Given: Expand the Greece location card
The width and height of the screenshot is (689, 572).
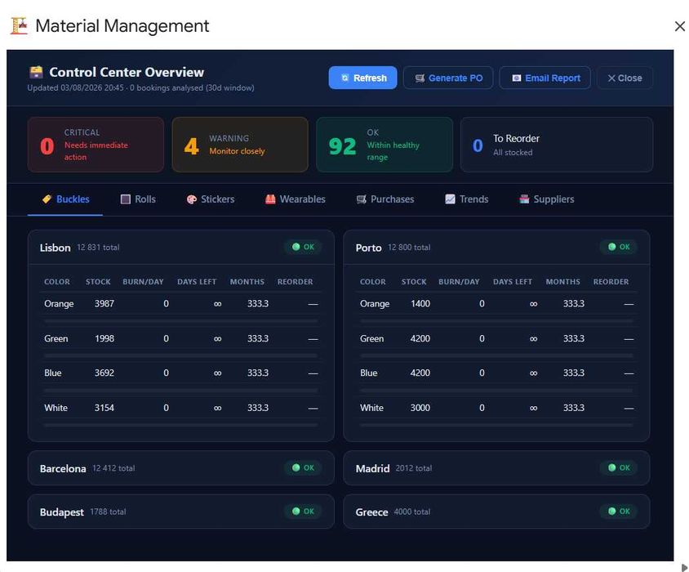Looking at the screenshot, I should tap(496, 512).
